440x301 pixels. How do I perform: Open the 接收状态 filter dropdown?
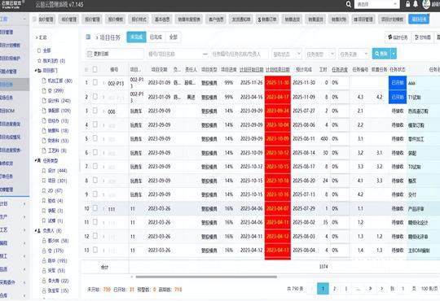coord(287,54)
